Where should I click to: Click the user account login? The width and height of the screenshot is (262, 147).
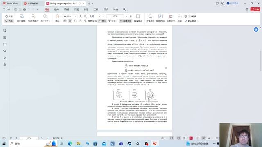pyautogui.click(x=233, y=3)
